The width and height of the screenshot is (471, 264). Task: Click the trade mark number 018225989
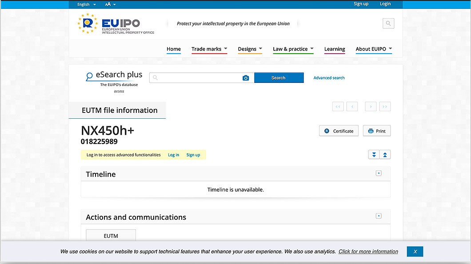[99, 142]
